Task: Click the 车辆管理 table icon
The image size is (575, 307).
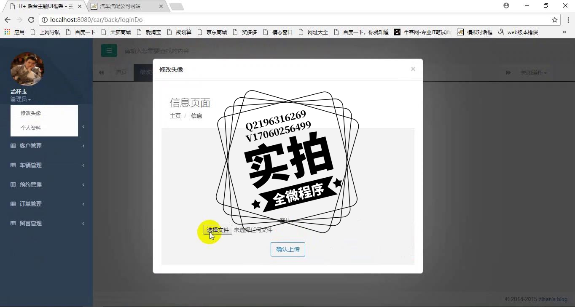Action: click(x=13, y=165)
